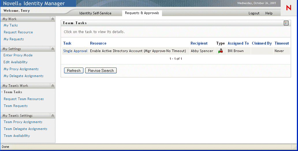Click the 1 - 1 of 1 pager text
The height and width of the screenshot is (151, 298).
pyautogui.click(x=176, y=59)
